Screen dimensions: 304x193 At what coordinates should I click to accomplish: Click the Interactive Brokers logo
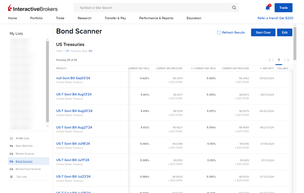pos(33,8)
